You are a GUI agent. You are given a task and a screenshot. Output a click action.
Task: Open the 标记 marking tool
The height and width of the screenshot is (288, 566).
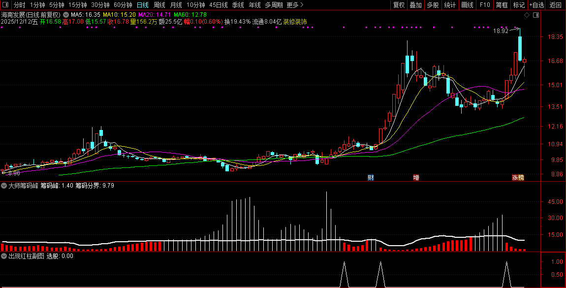(519, 5)
